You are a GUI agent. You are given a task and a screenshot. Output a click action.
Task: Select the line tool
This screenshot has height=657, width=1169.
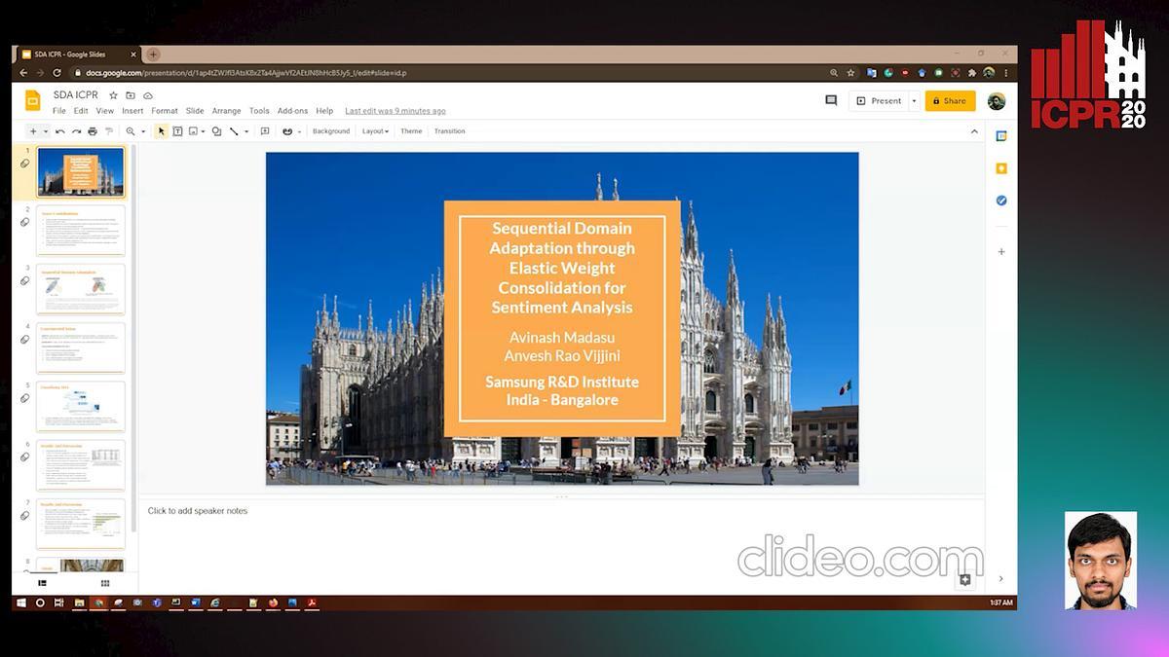pyautogui.click(x=234, y=131)
